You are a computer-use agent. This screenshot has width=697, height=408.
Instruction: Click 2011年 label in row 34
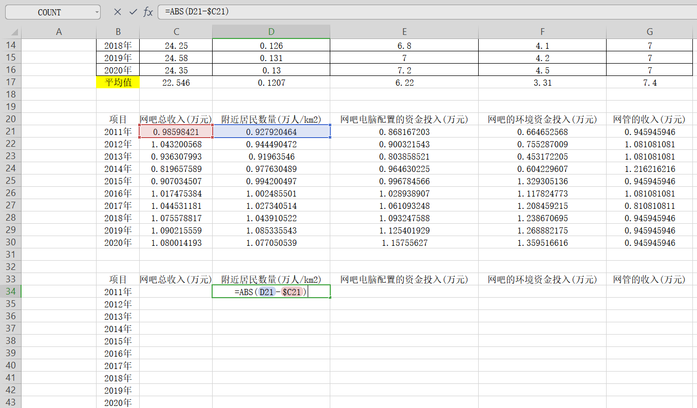118,292
